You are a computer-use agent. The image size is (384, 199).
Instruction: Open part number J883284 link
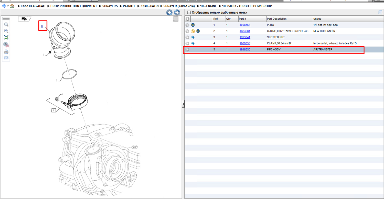[x=245, y=31]
